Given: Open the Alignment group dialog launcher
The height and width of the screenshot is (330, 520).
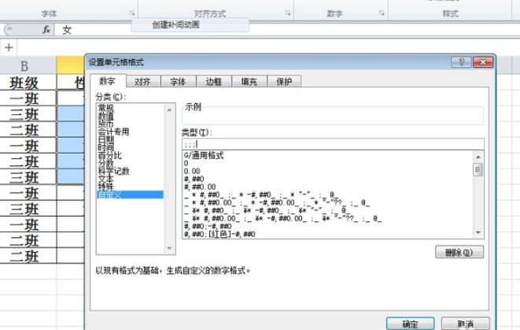Looking at the screenshot, I should click(x=287, y=13).
